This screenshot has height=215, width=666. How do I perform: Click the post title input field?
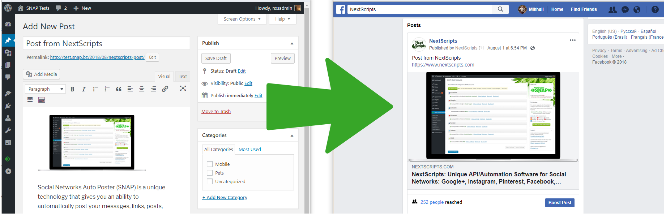click(107, 43)
